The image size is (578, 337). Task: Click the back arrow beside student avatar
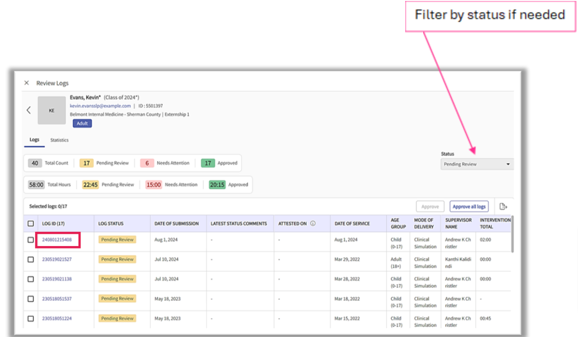(x=29, y=110)
